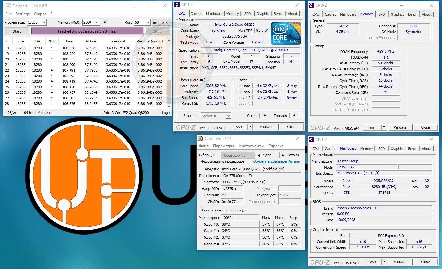Image resolution: width=442 pixels, height=269 pixels.
Task: Click the BIOS date 10/09/2008 field
Action: tap(384, 220)
